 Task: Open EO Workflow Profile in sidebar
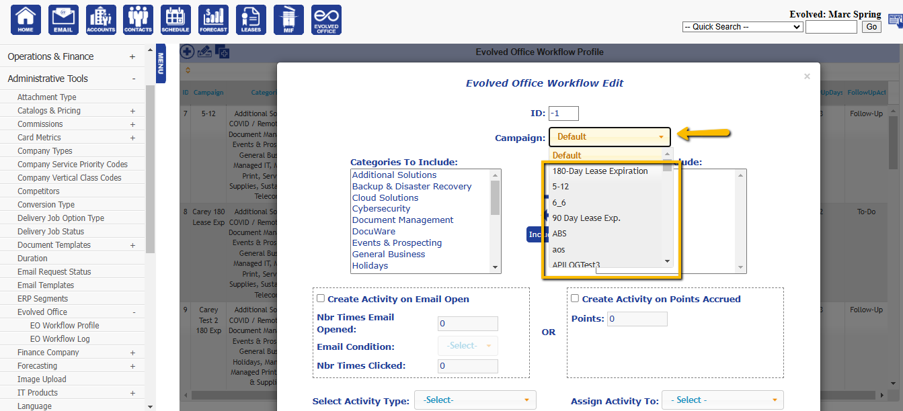[x=65, y=326]
